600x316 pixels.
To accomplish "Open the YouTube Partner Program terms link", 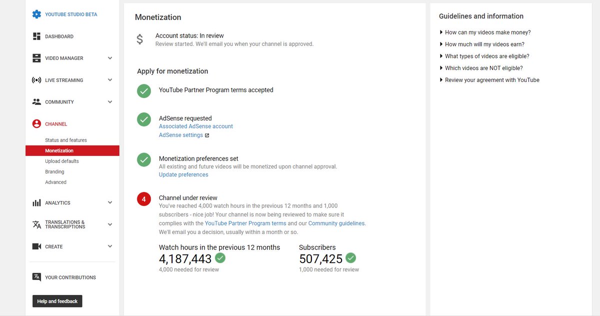I will point(245,223).
